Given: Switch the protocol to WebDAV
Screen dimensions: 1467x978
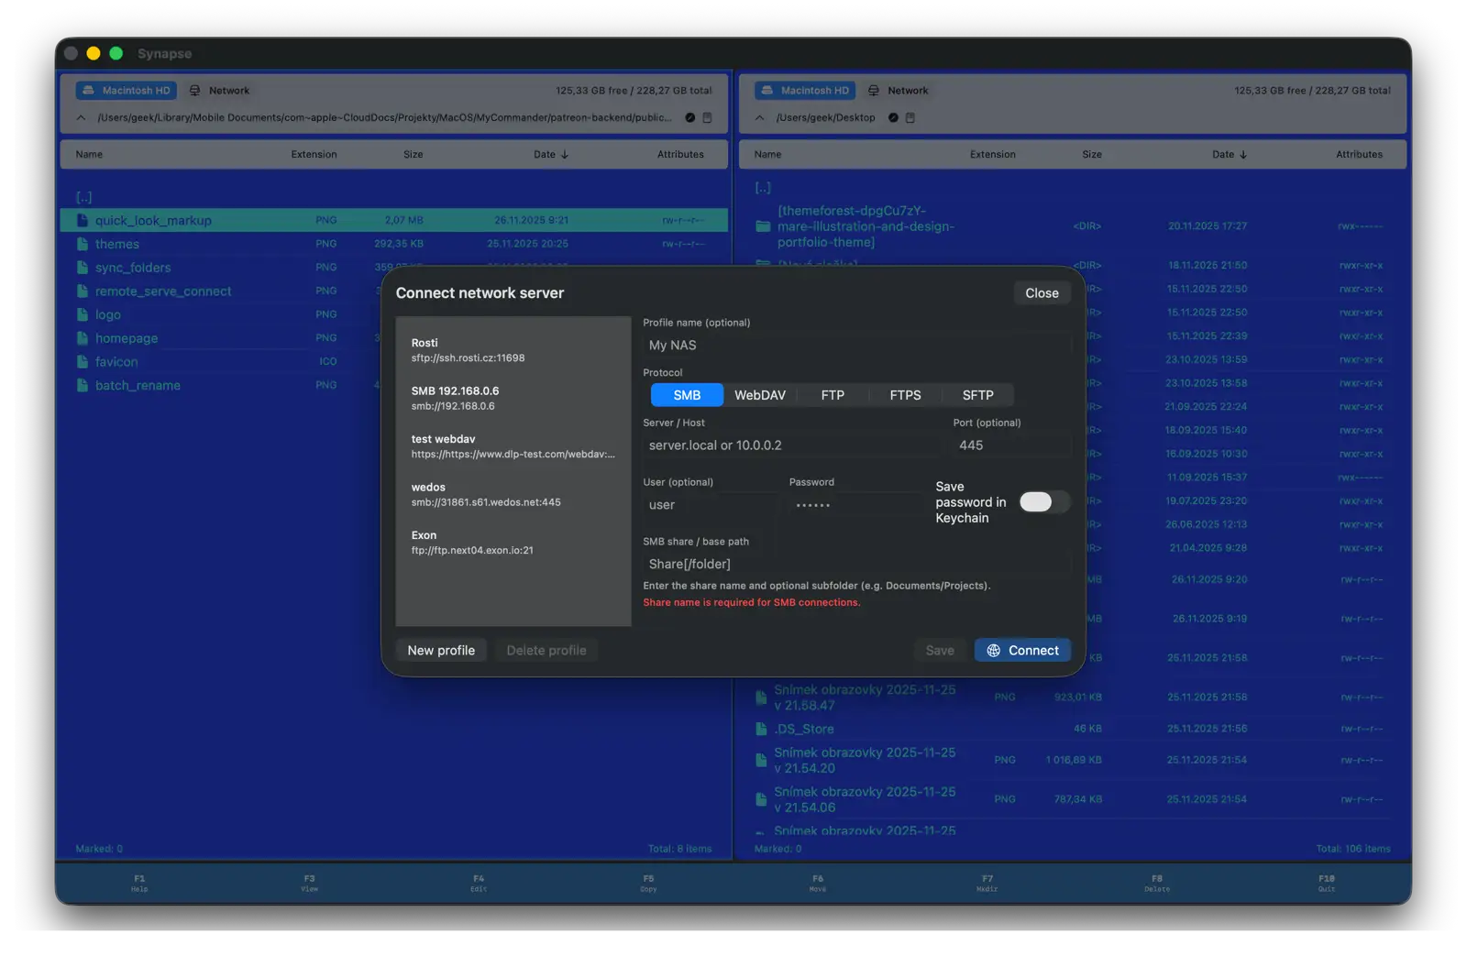Looking at the screenshot, I should 759,395.
